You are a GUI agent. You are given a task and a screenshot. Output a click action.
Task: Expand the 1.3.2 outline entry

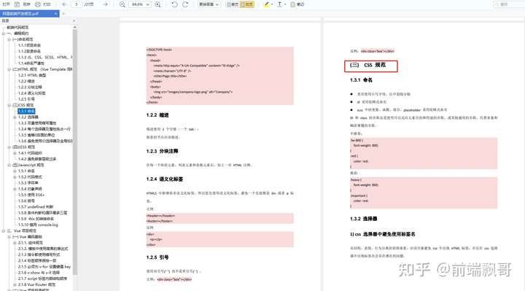click(15, 117)
